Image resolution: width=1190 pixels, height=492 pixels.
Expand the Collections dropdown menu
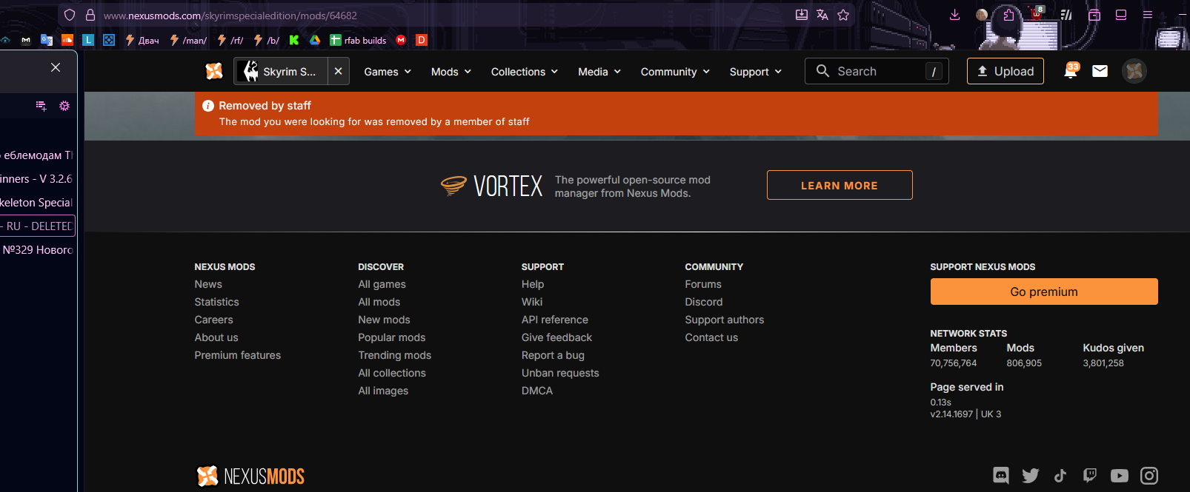coord(525,72)
